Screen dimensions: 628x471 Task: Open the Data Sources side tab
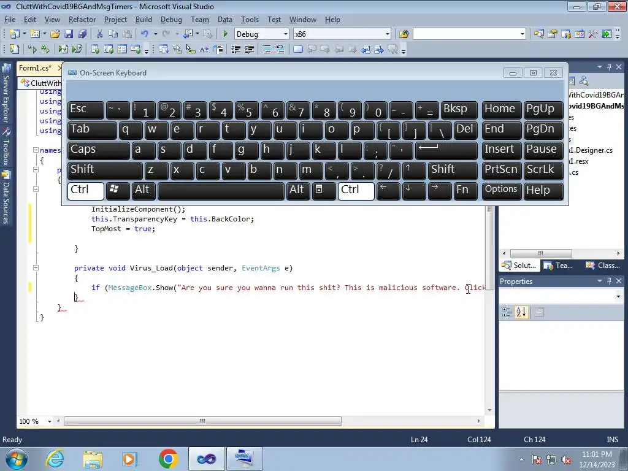6,197
